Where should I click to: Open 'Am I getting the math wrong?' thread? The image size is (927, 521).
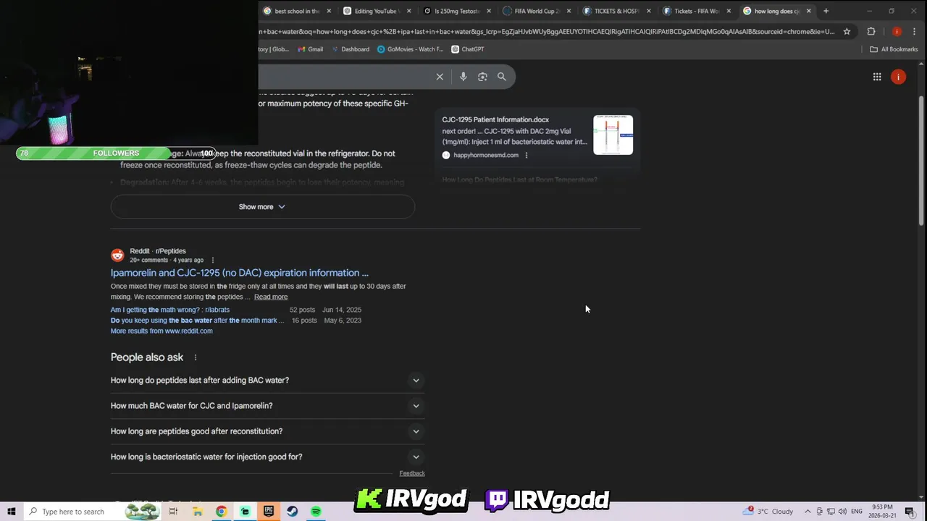tap(170, 310)
